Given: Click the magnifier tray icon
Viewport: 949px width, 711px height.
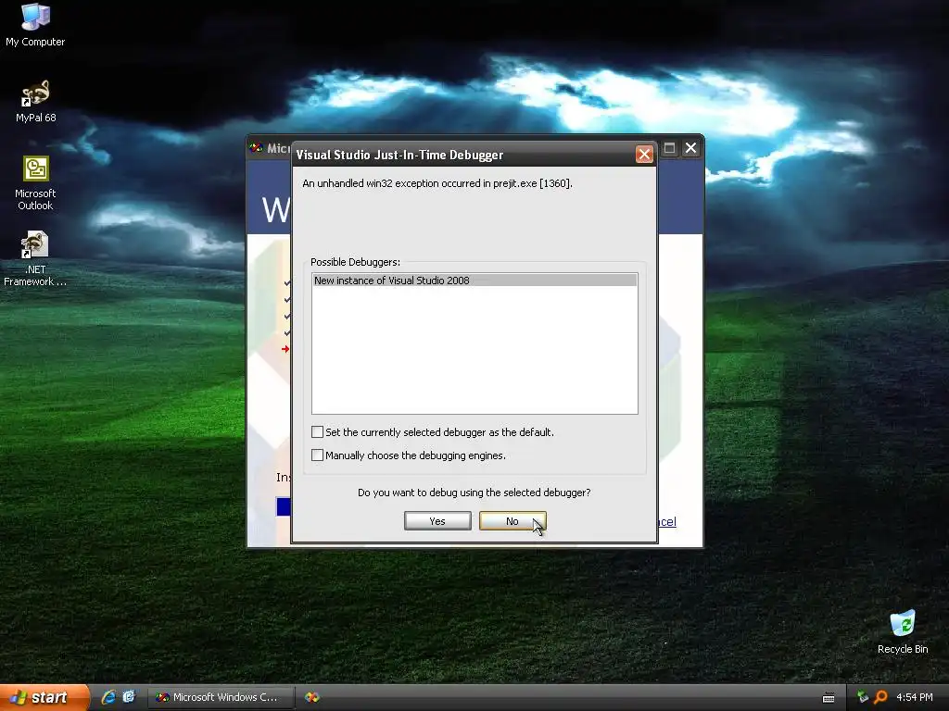Looking at the screenshot, I should pos(880,697).
